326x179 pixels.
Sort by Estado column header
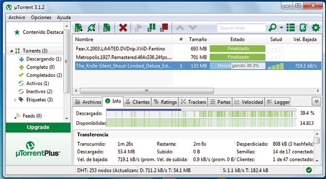coord(238,39)
